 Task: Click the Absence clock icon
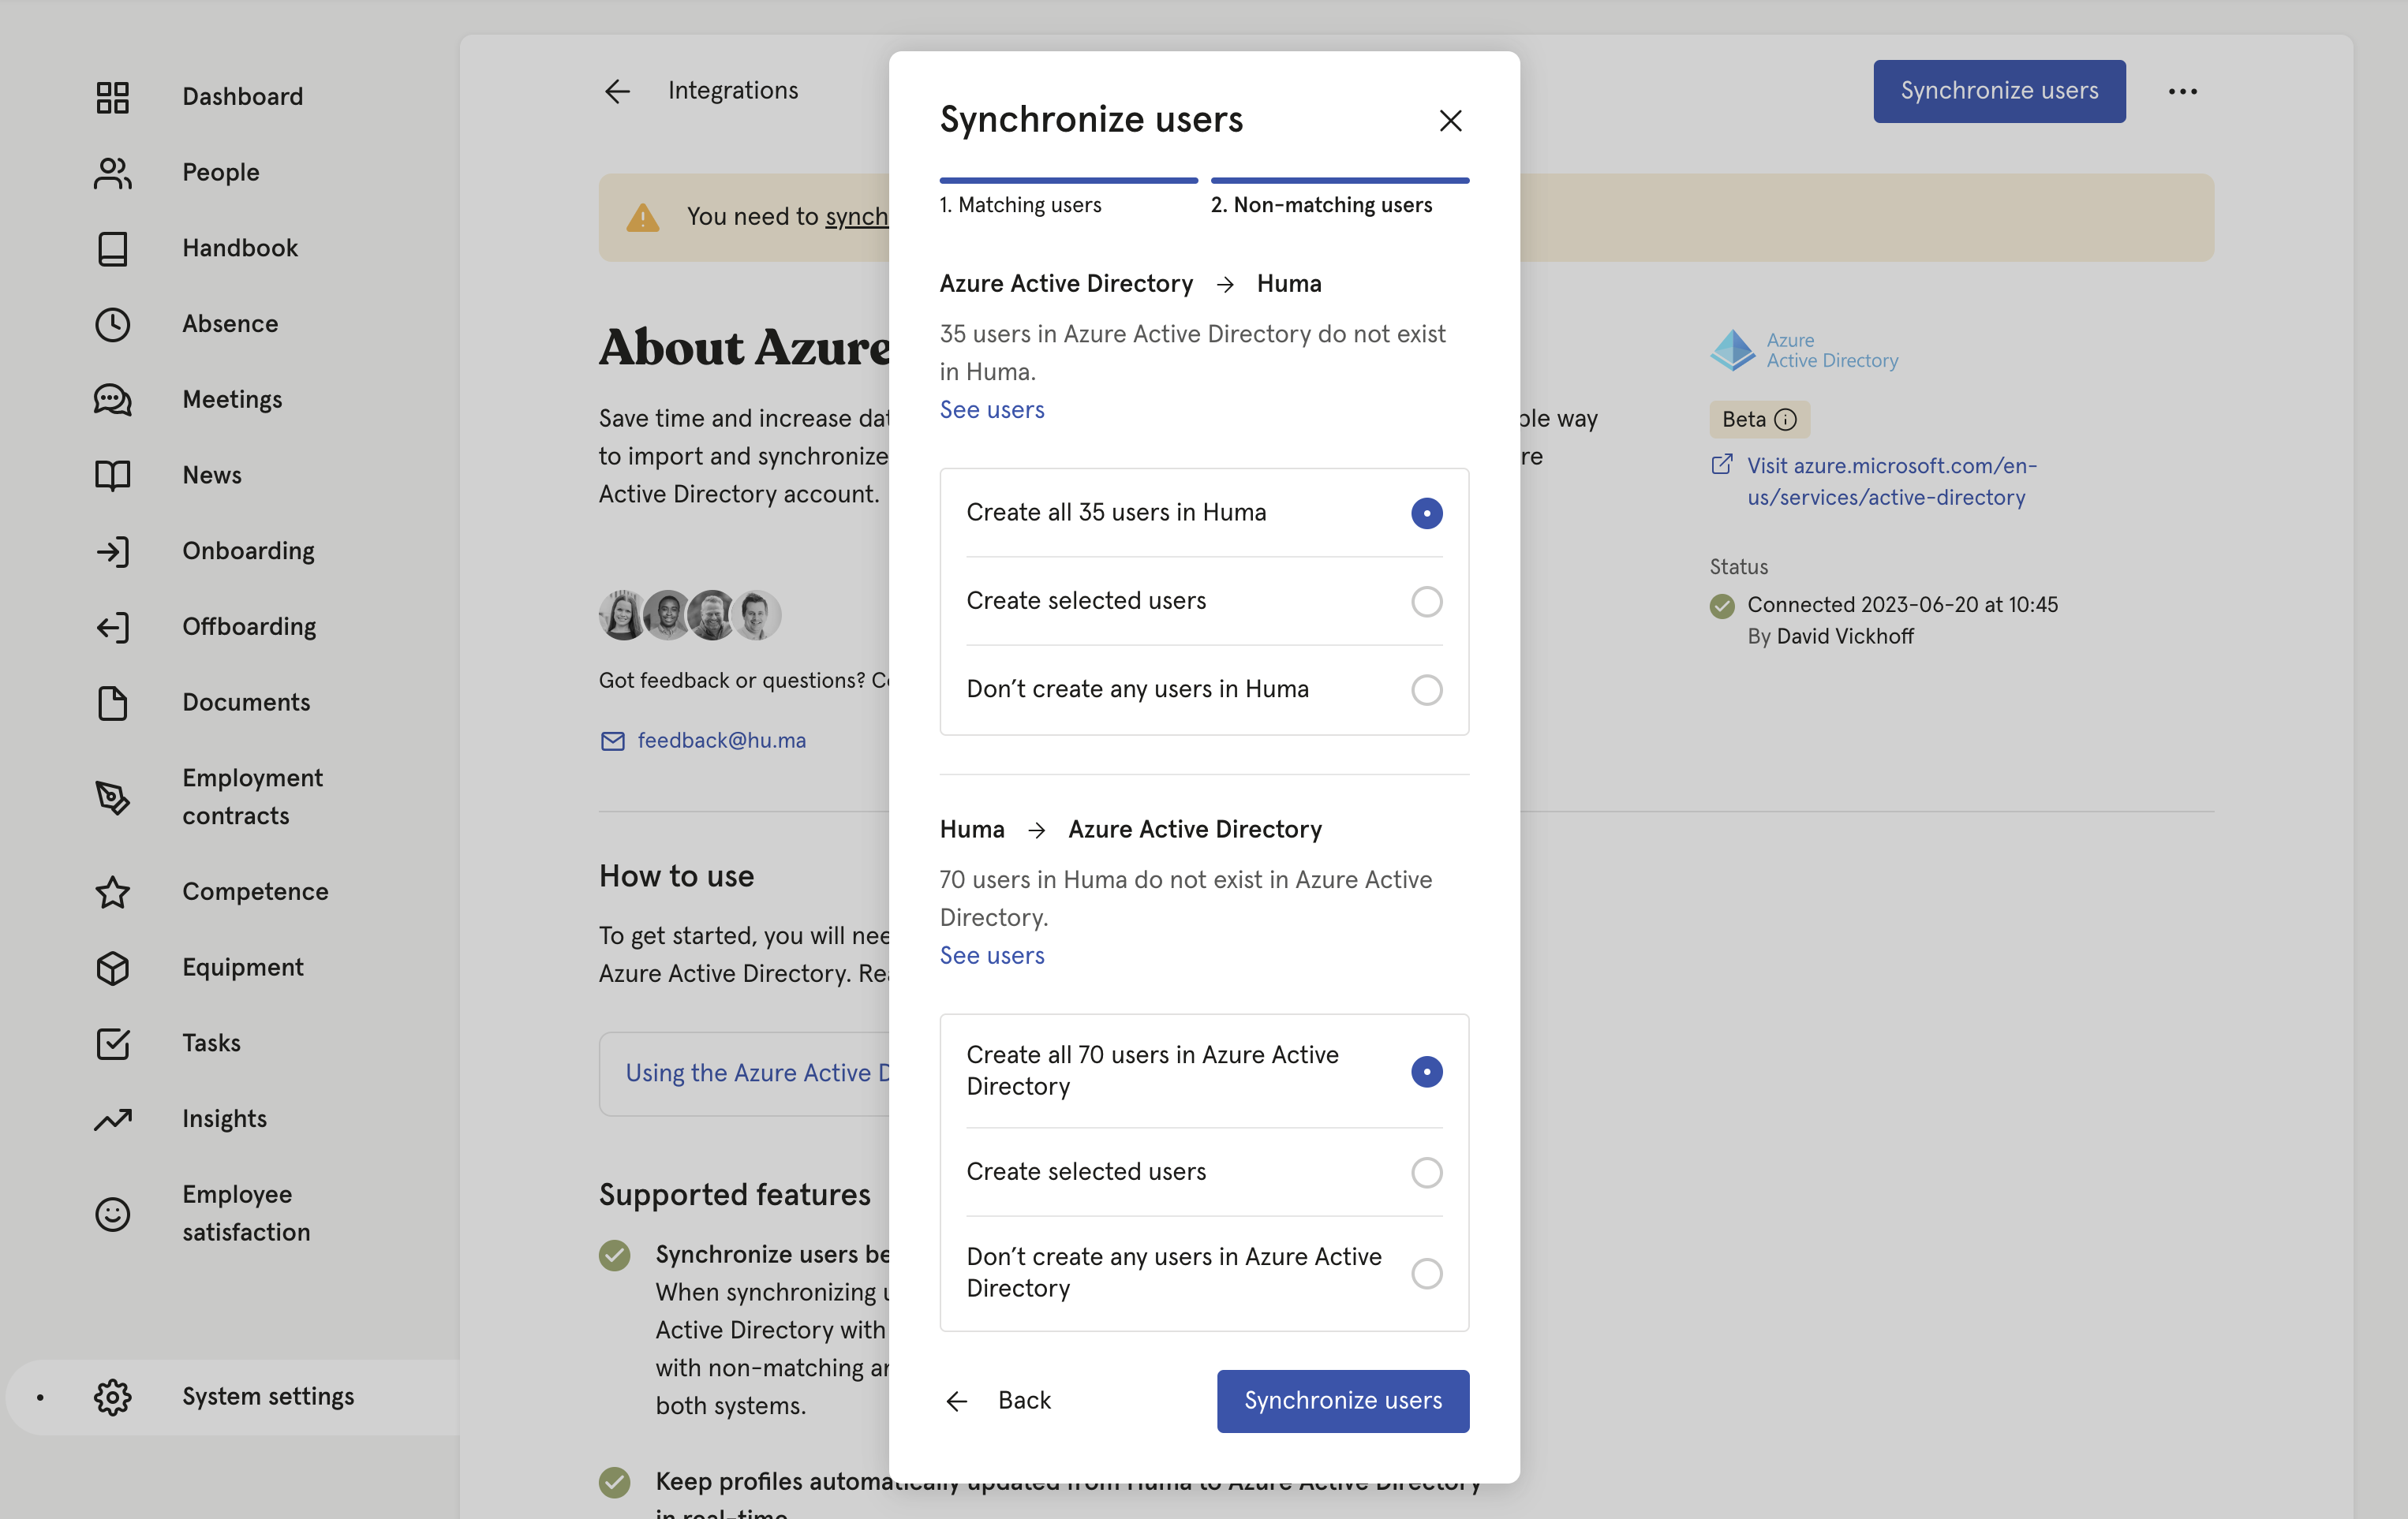tap(112, 325)
